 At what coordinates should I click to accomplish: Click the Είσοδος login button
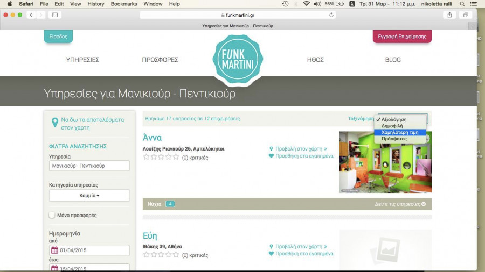pyautogui.click(x=58, y=37)
